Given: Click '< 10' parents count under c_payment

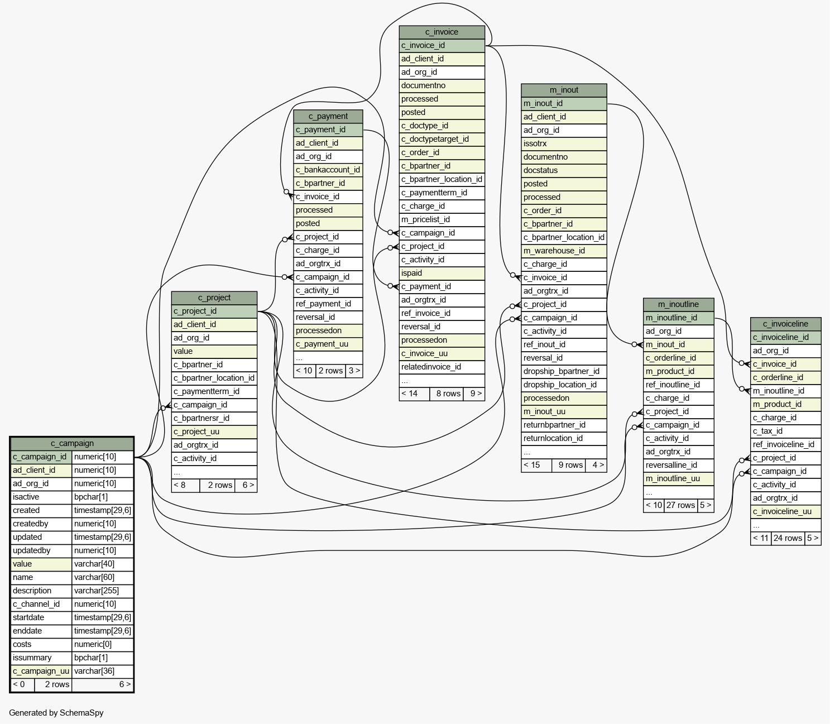Looking at the screenshot, I should (x=304, y=371).
